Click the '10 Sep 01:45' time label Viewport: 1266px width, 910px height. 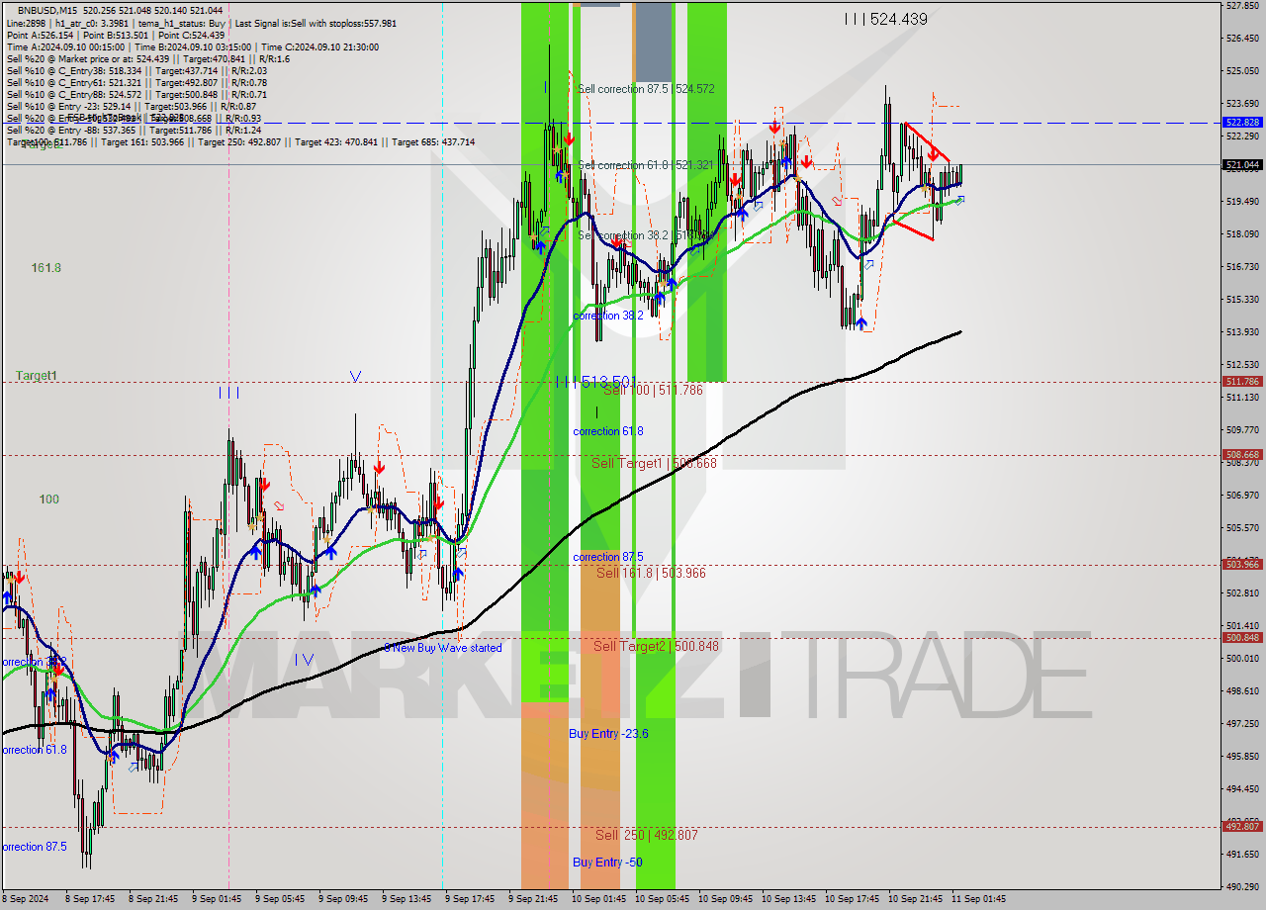(x=598, y=899)
